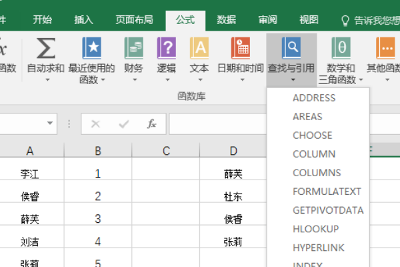Choose HLOOKUP from the function list
This screenshot has width=400, height=267.
click(316, 229)
